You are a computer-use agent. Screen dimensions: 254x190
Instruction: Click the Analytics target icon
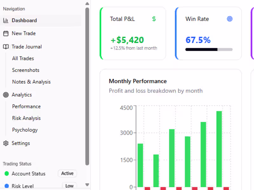(x=6, y=95)
